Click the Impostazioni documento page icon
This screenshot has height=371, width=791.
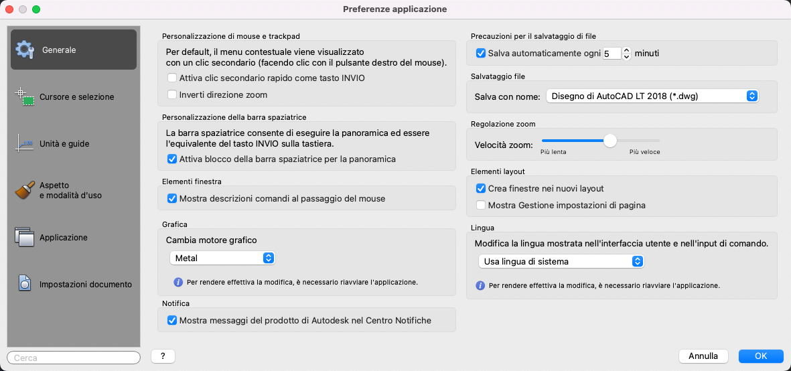click(25, 284)
